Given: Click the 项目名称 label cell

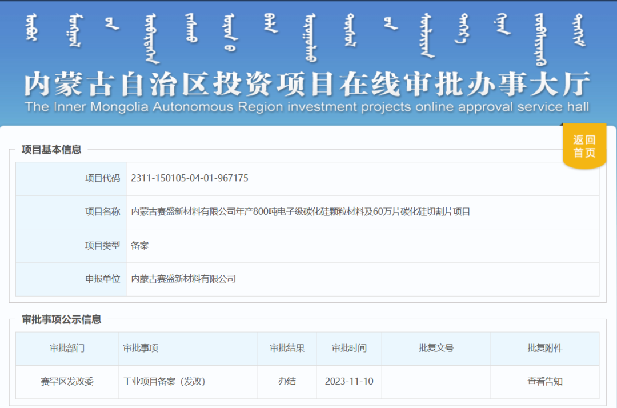Looking at the screenshot, I should point(71,213).
